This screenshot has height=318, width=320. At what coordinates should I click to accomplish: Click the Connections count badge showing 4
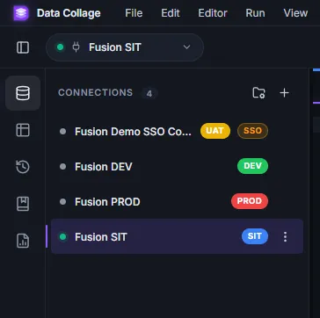tap(149, 93)
